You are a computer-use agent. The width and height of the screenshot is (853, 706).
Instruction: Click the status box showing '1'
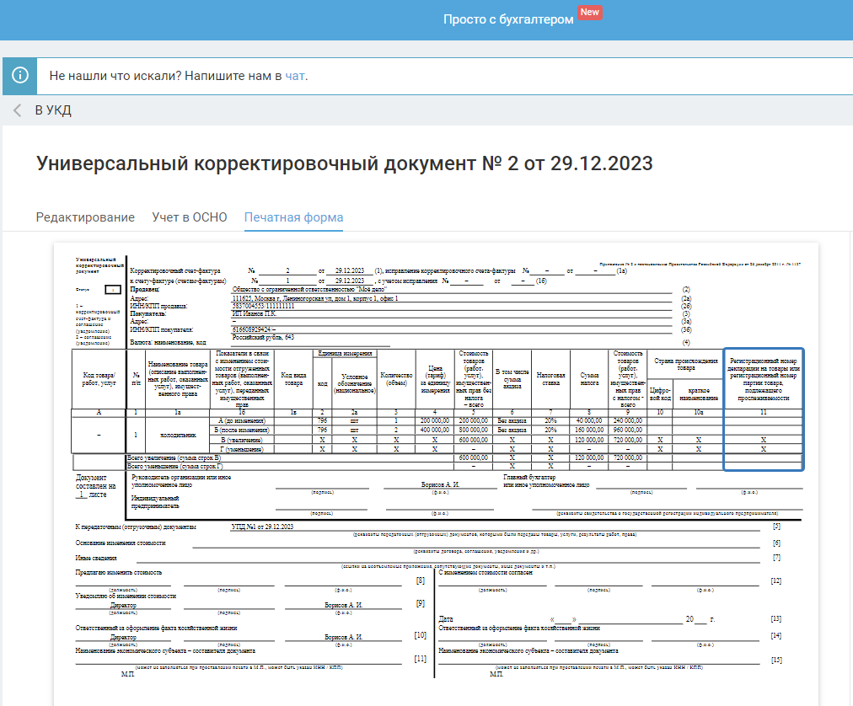(x=113, y=290)
